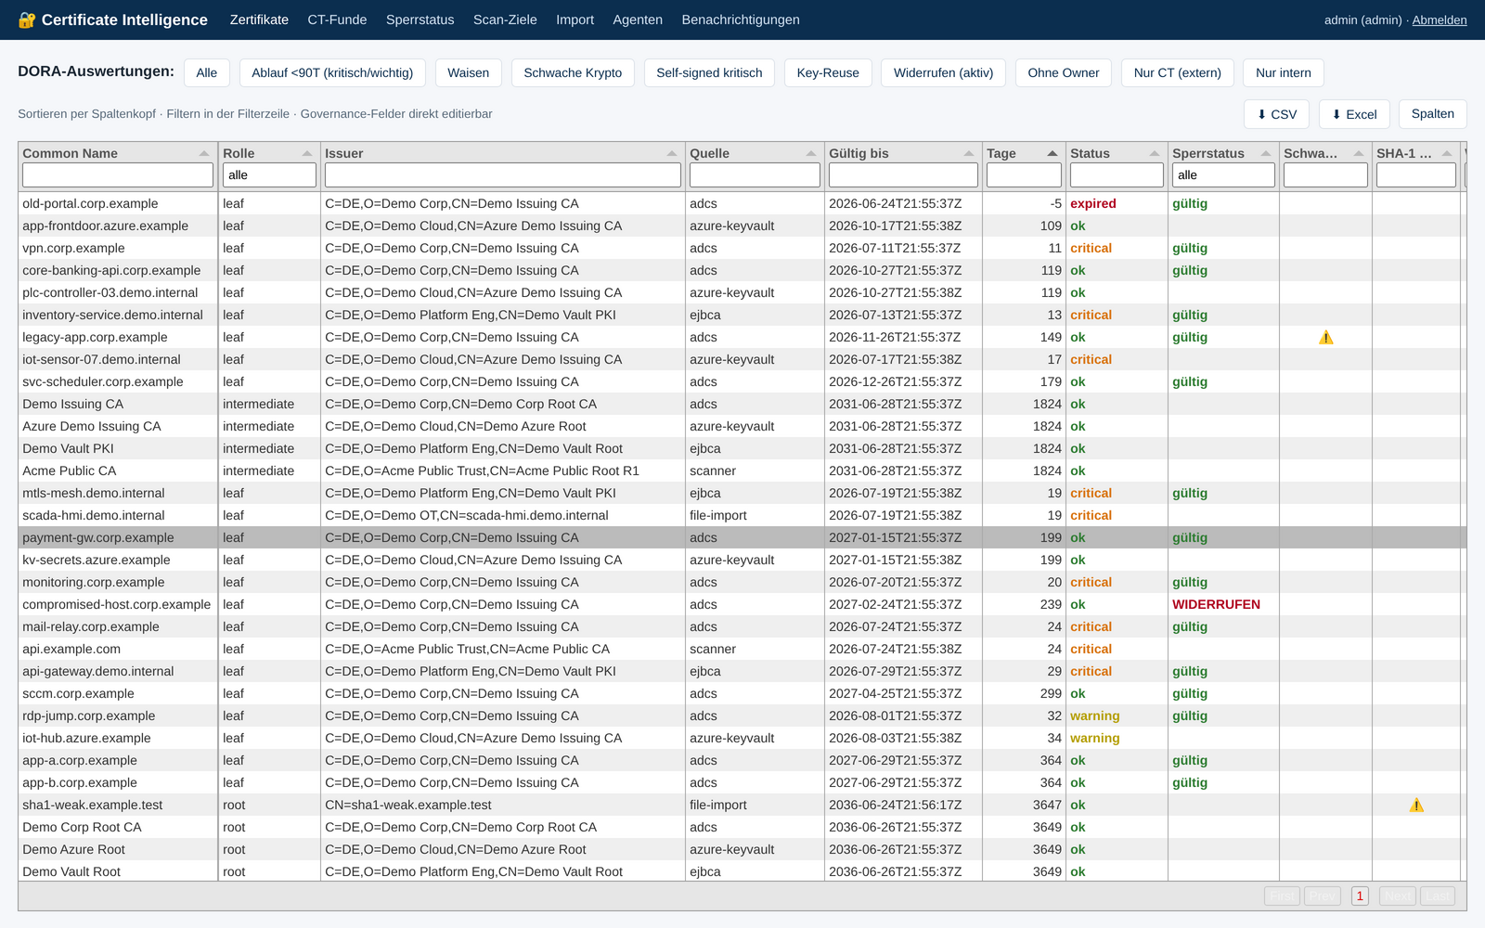Apply the Nur intern filter
Screen dimensions: 1485x928
[x=1284, y=72]
